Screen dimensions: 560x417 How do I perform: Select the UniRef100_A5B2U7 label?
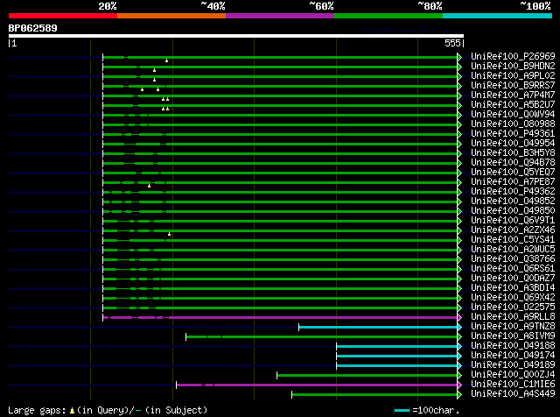pos(513,105)
